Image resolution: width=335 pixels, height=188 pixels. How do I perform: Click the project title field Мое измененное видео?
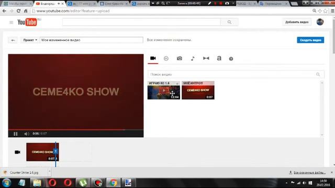[92, 40]
